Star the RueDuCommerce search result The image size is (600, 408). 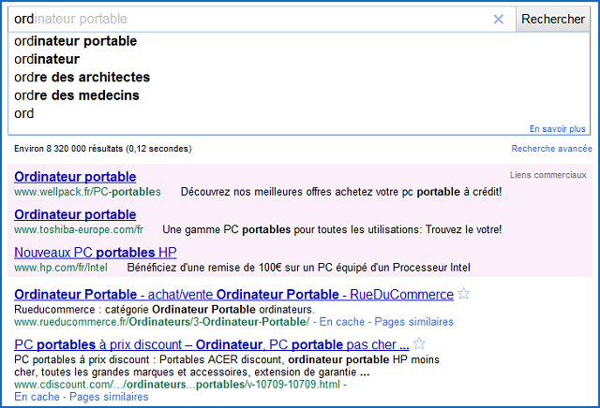click(464, 295)
